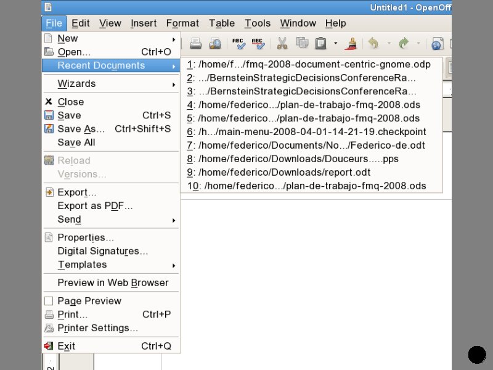The height and width of the screenshot is (370, 493).
Task: Click Save As... in the File menu
Action: coord(81,129)
